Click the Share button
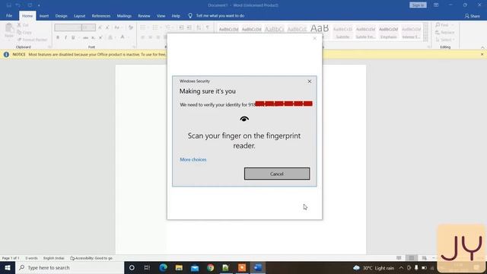The height and width of the screenshot is (274, 487). click(x=472, y=16)
